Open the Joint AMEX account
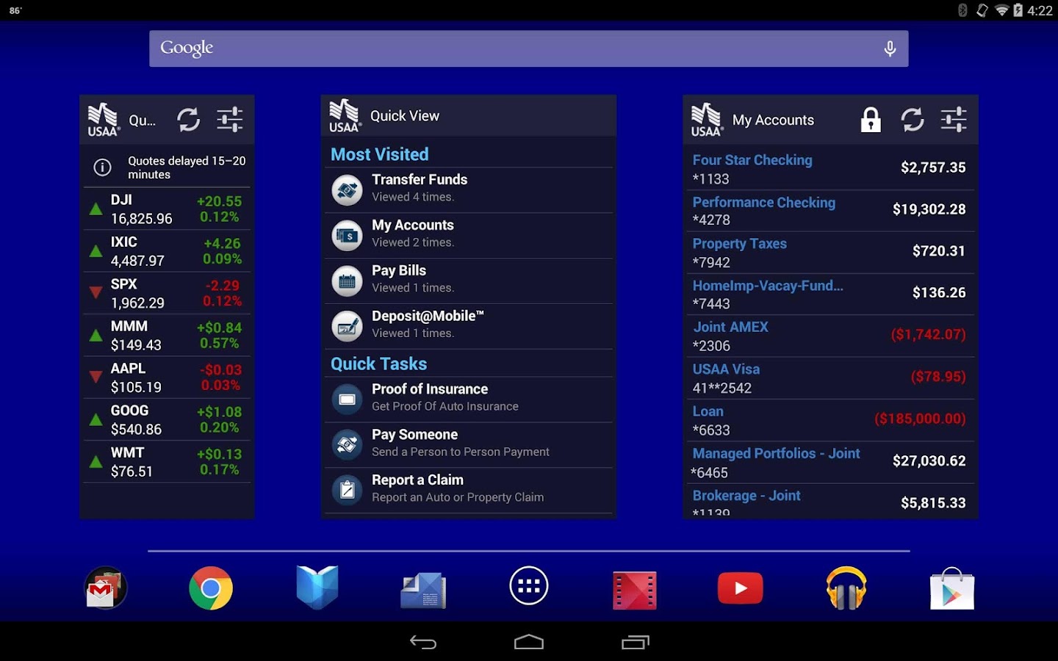Viewport: 1058px width, 661px height. pos(830,336)
